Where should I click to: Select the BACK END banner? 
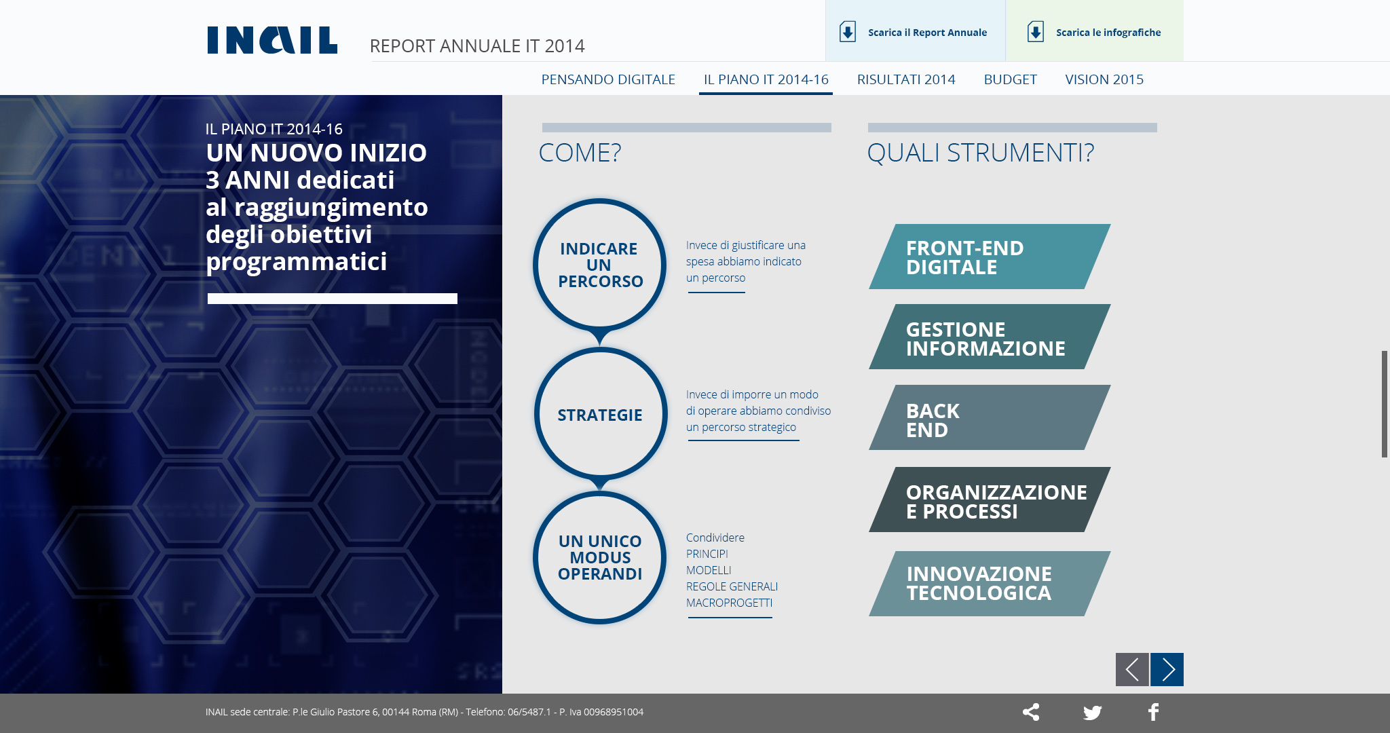pos(990,417)
